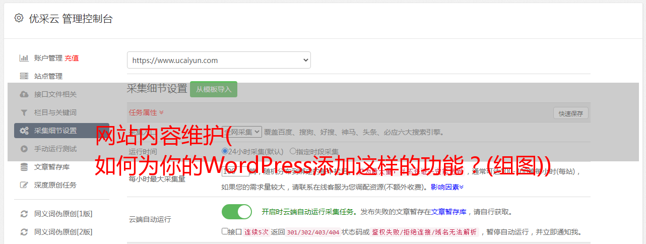Image resolution: width=646 pixels, height=244 pixels.
Task: Open 同义词伪原创[2版] menu item
Action: click(63, 232)
